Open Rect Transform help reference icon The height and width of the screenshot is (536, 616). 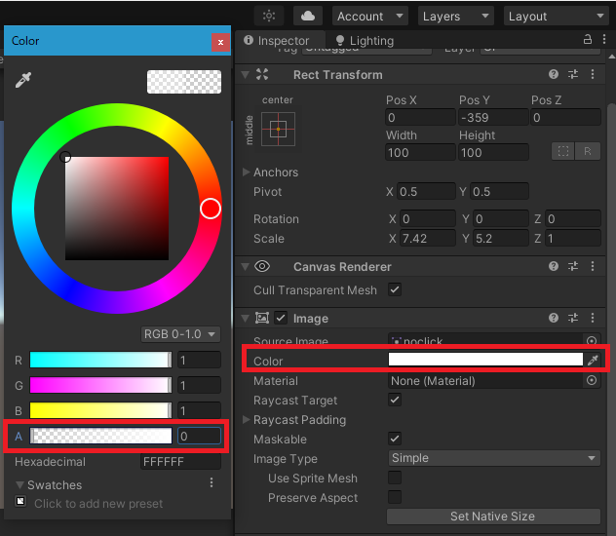point(554,74)
